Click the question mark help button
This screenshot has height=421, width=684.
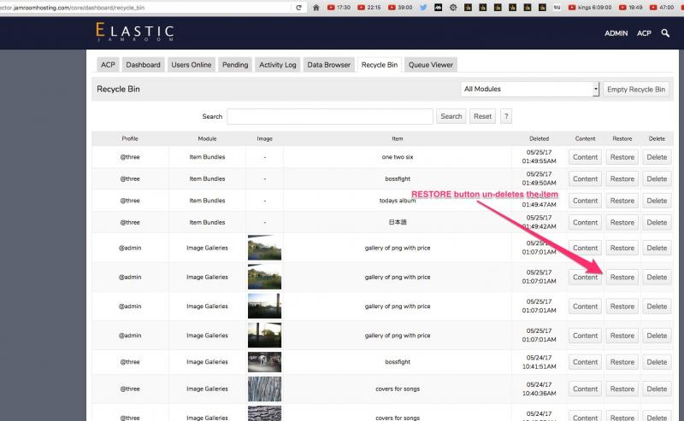(506, 116)
